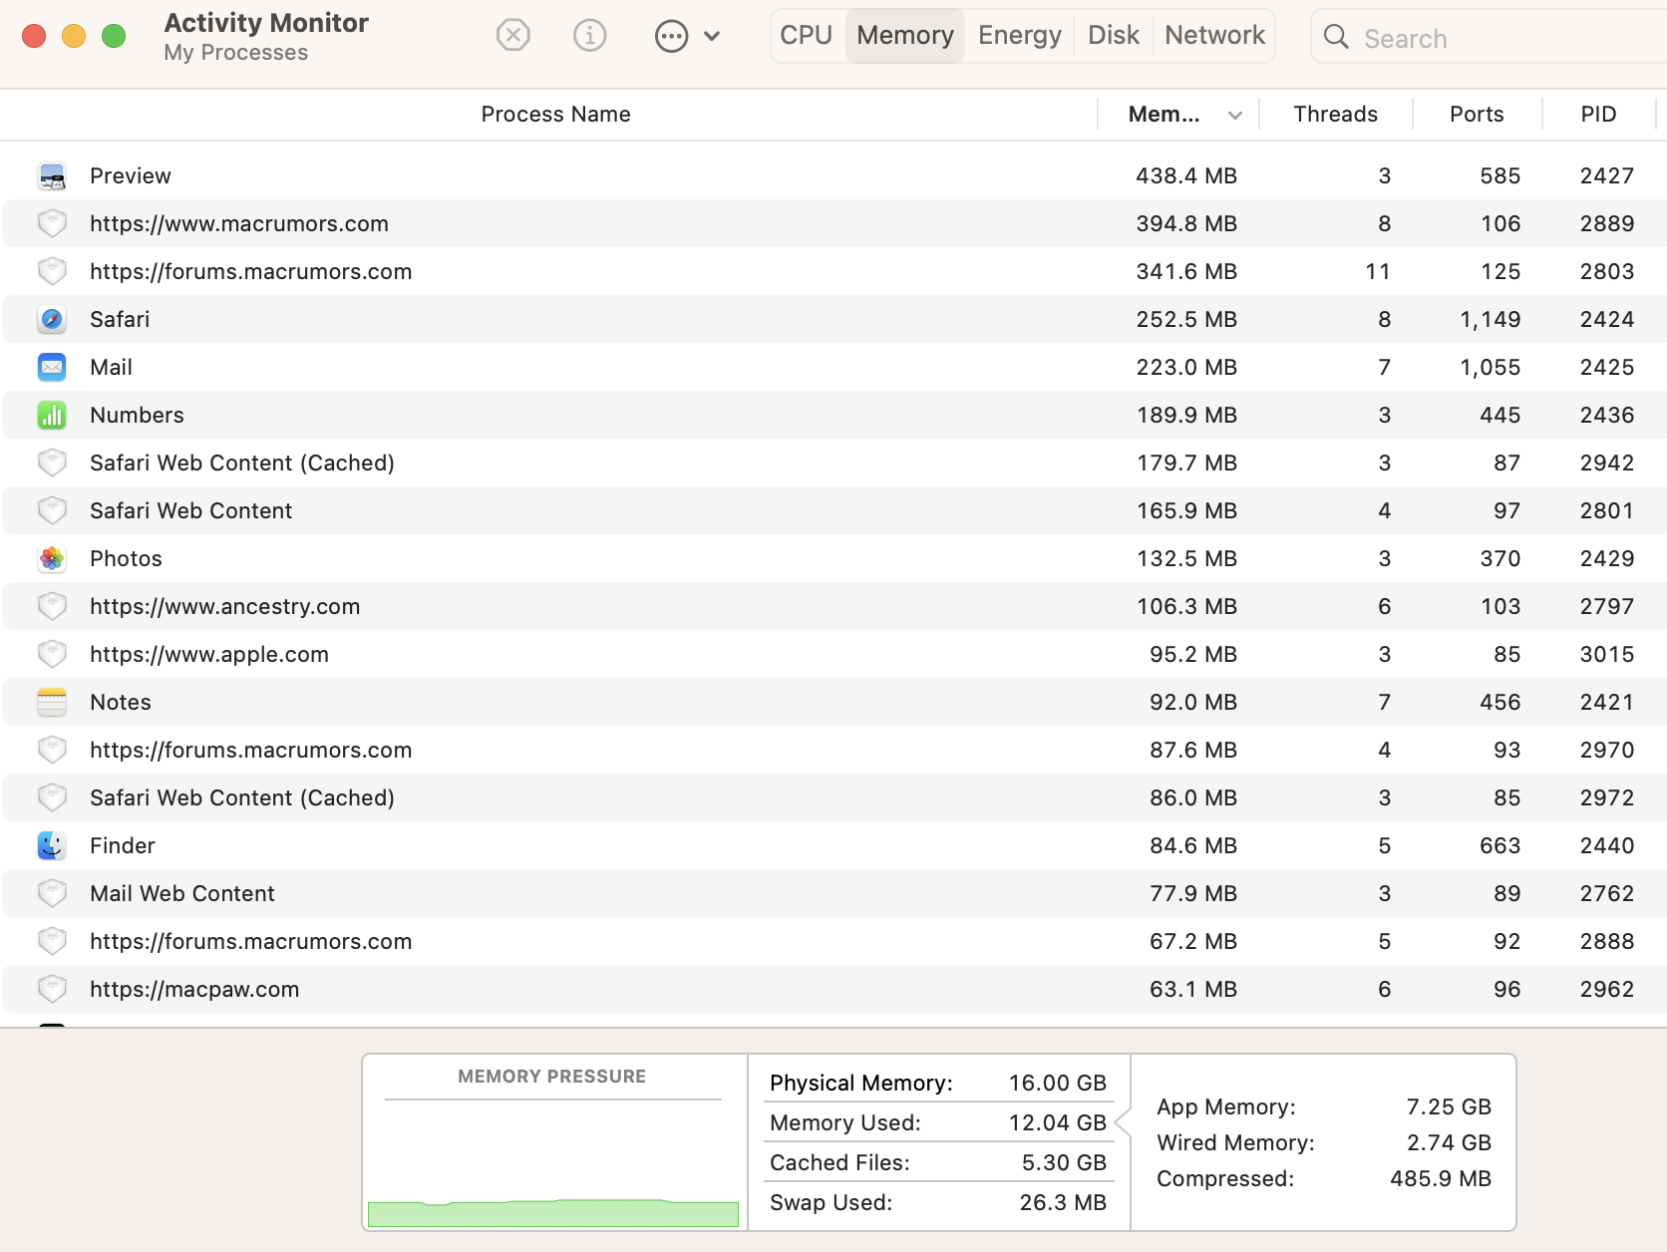This screenshot has height=1252, width=1667.
Task: Click the Stop process (X) toolbar icon
Action: pyautogui.click(x=512, y=36)
